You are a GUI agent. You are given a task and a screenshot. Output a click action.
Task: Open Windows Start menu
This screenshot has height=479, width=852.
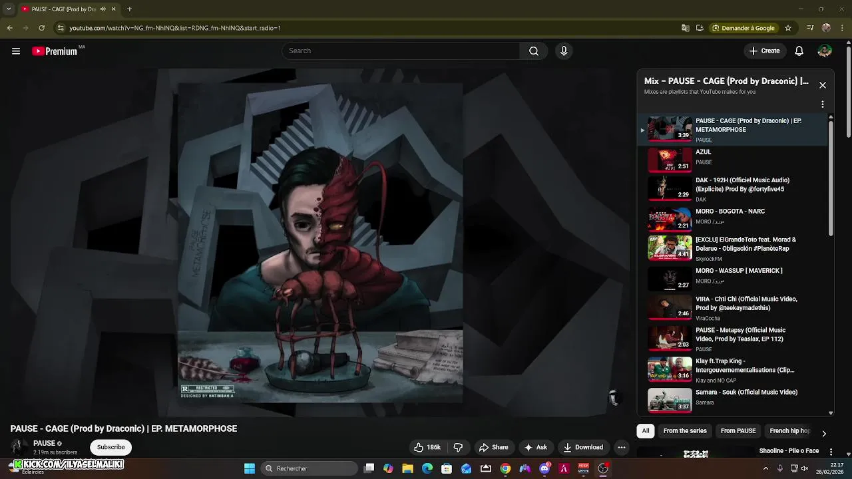[x=250, y=468]
